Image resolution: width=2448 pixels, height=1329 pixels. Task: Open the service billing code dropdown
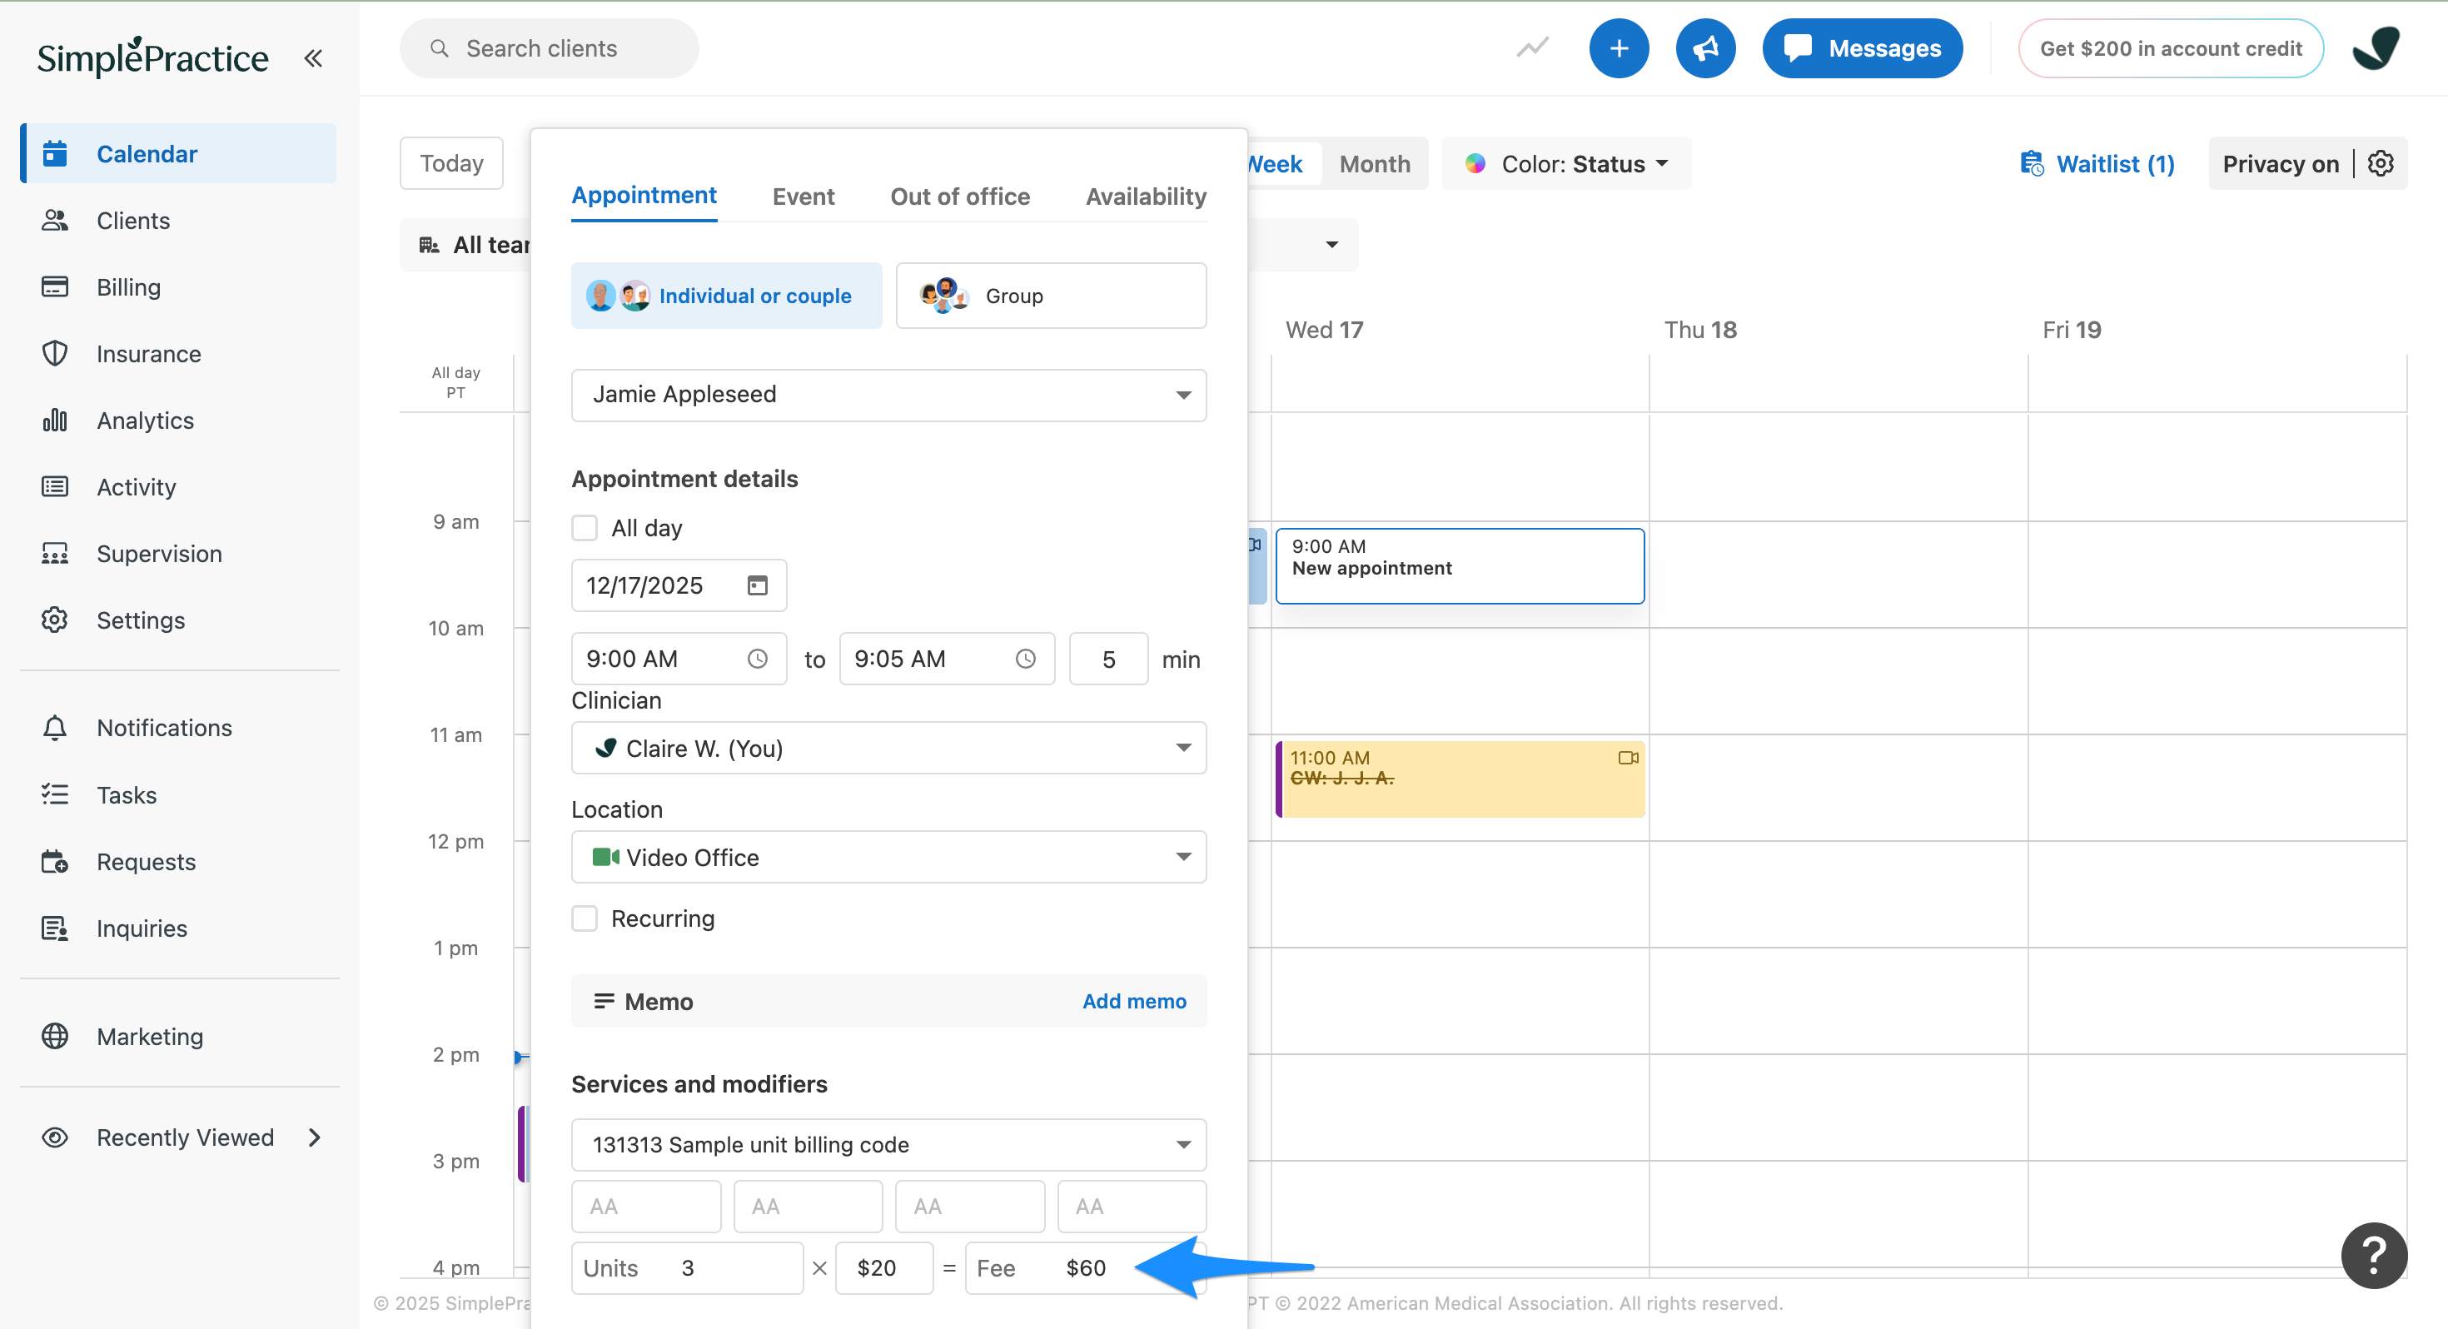point(888,1145)
